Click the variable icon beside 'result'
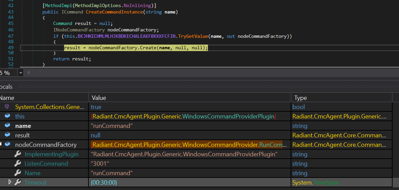 [x=7, y=135]
